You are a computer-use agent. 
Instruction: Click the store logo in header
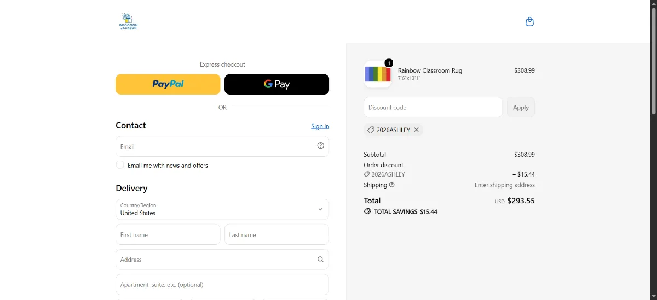pos(128,21)
